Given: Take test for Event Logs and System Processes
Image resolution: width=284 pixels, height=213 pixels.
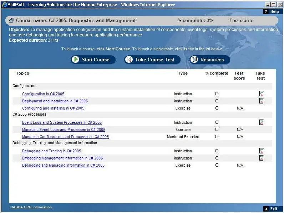Looking at the screenshot, I should click(x=261, y=122).
